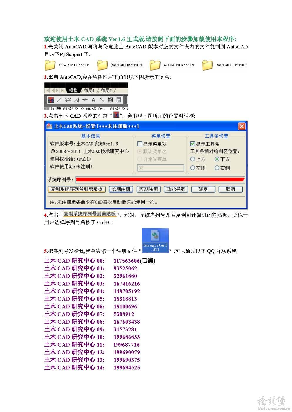Click QQ number 199690079

(x=127, y=352)
